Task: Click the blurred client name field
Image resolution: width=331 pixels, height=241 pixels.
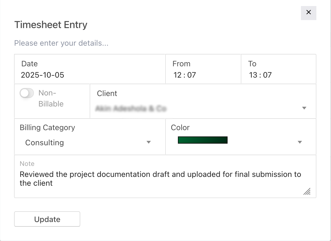Action: 131,109
